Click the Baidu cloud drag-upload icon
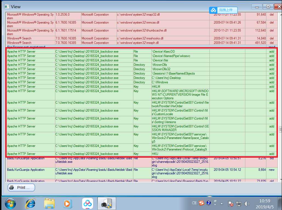The image size is (282, 210). click(x=213, y=10)
